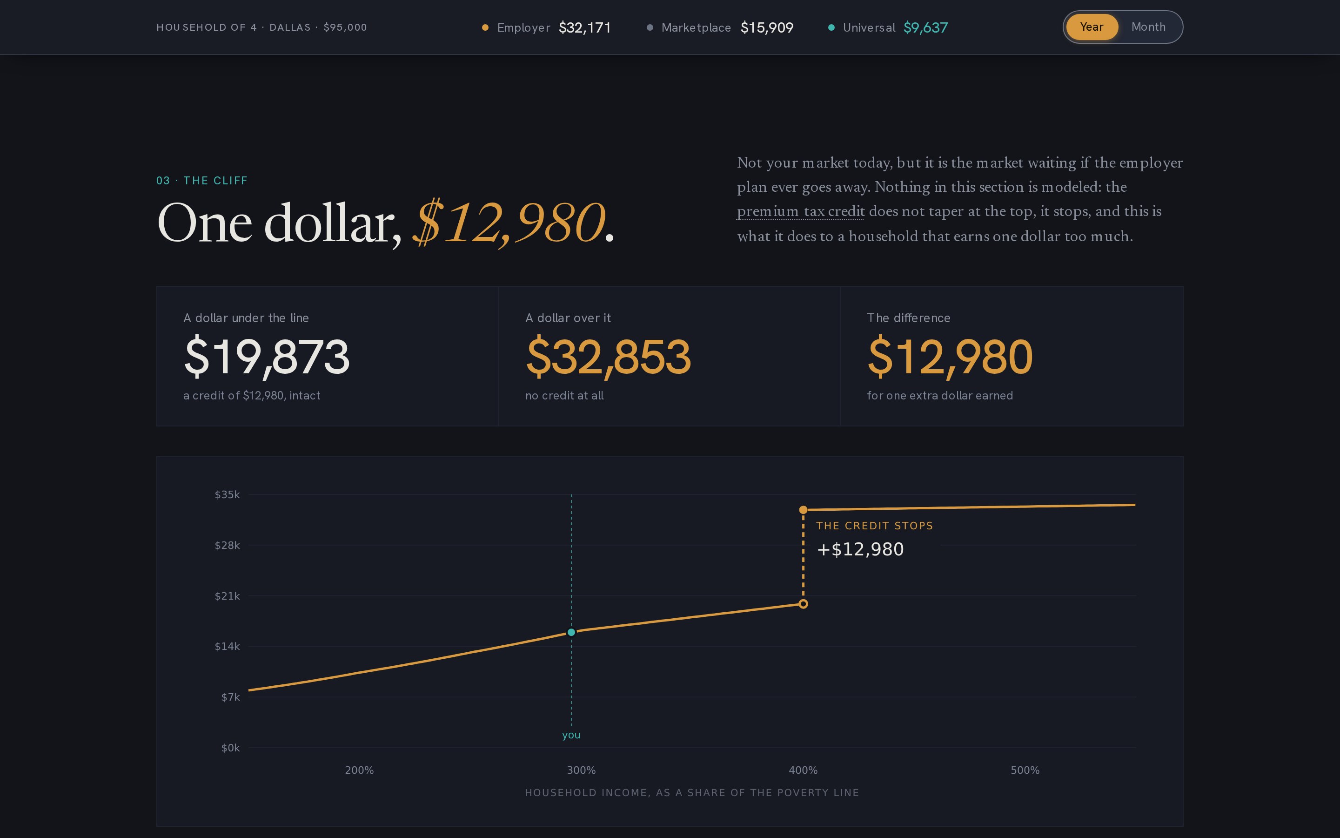
Task: Select the Universal $9,637 total
Action: tap(925, 28)
